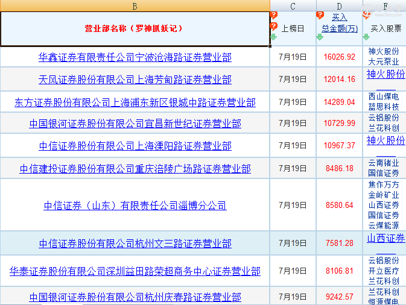The height and width of the screenshot is (305, 406).
Task: Click the 7月19日 date in the 华鑫证券 row
Action: [x=293, y=57]
